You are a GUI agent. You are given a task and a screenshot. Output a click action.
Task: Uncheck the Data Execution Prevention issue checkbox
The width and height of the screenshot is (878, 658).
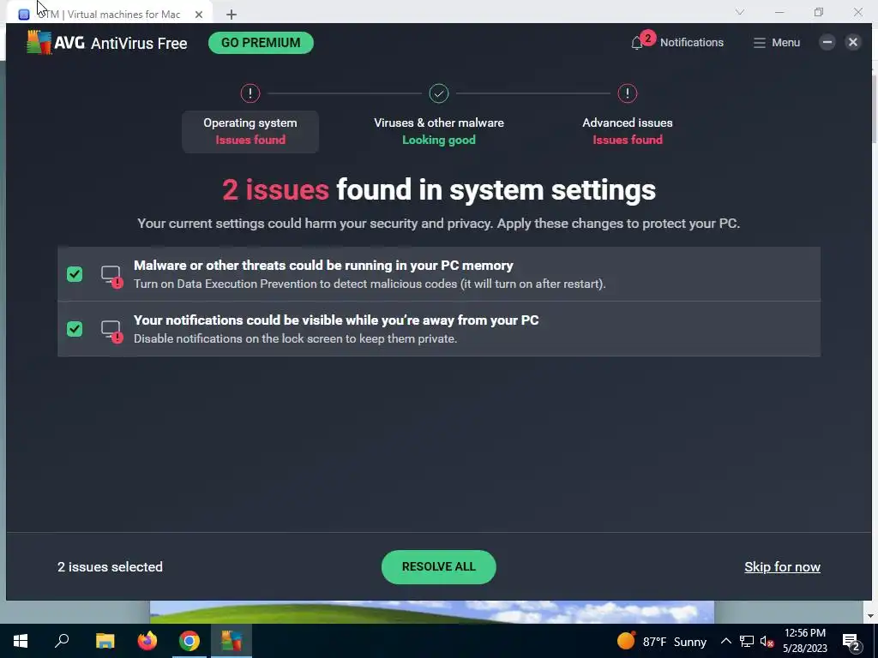[x=75, y=274]
